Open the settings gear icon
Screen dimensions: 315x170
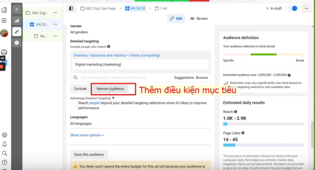point(4,135)
